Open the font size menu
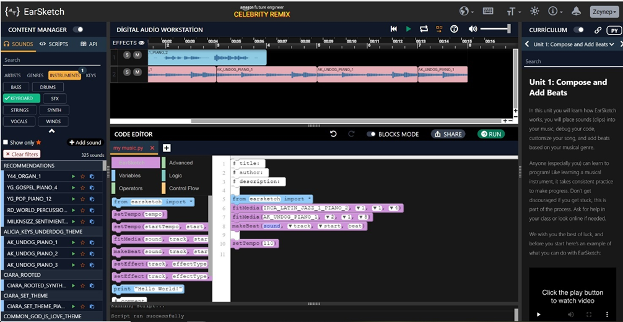623x322 pixels. point(513,12)
